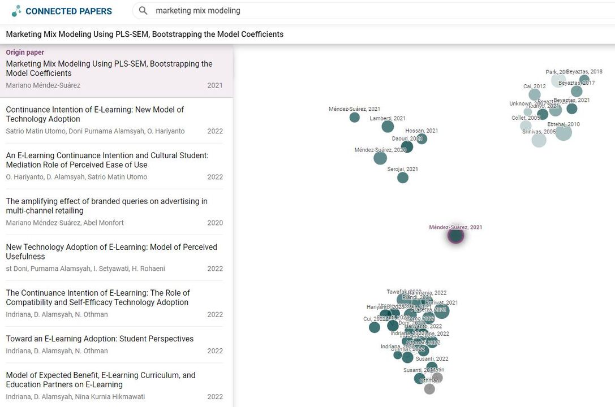The height and width of the screenshot is (407, 615).
Task: Click the paper title header bar
Action: tap(308, 34)
